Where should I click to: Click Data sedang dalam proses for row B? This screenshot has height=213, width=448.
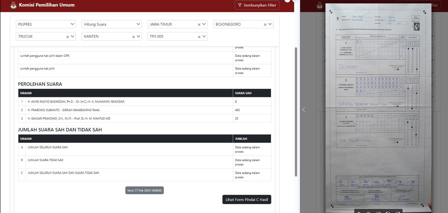coord(248,162)
